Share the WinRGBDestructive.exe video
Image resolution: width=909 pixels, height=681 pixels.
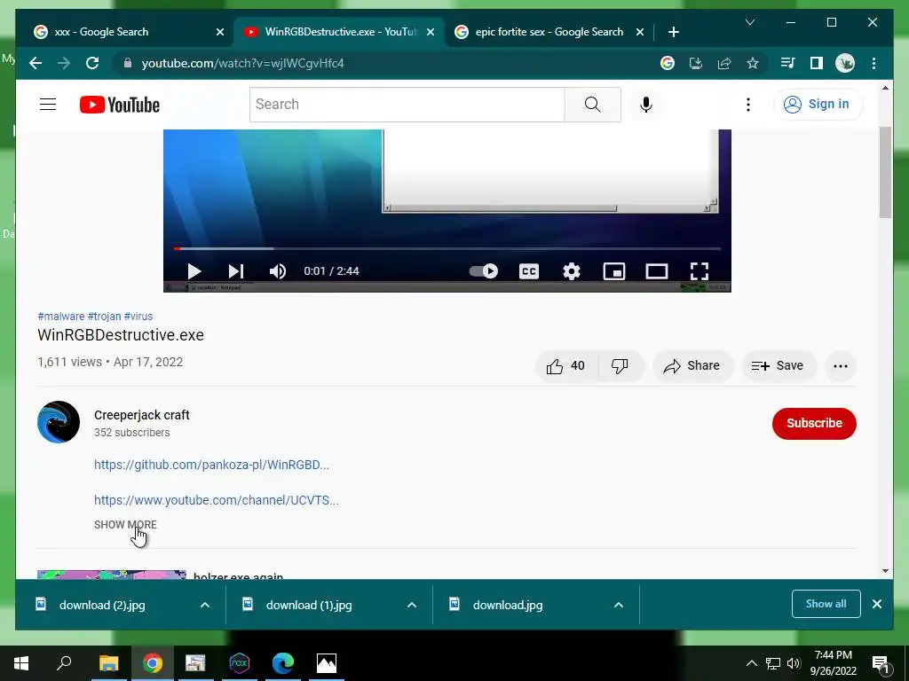pyautogui.click(x=692, y=366)
